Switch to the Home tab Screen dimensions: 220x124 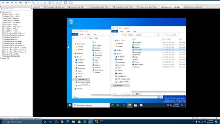click(38, 7)
